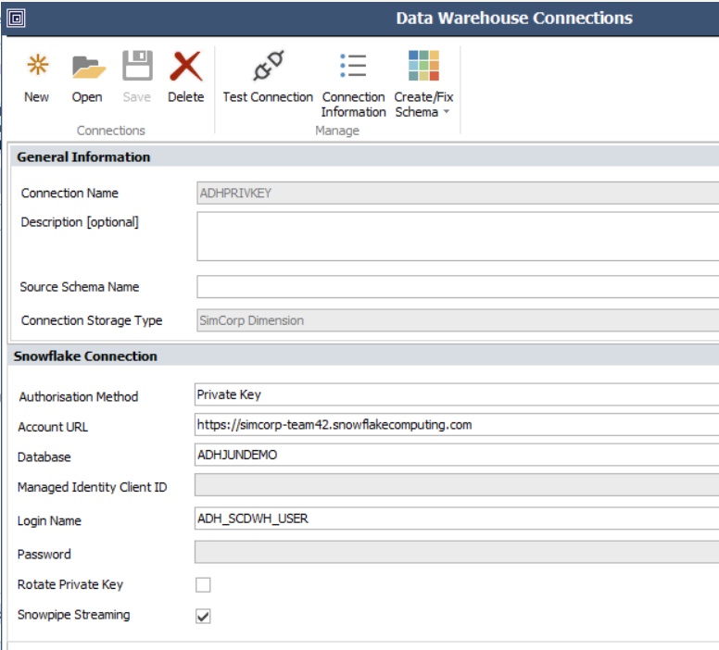Viewport: 719px width, 650px height.
Task: Open the Connection Storage Type field
Action: click(x=458, y=320)
